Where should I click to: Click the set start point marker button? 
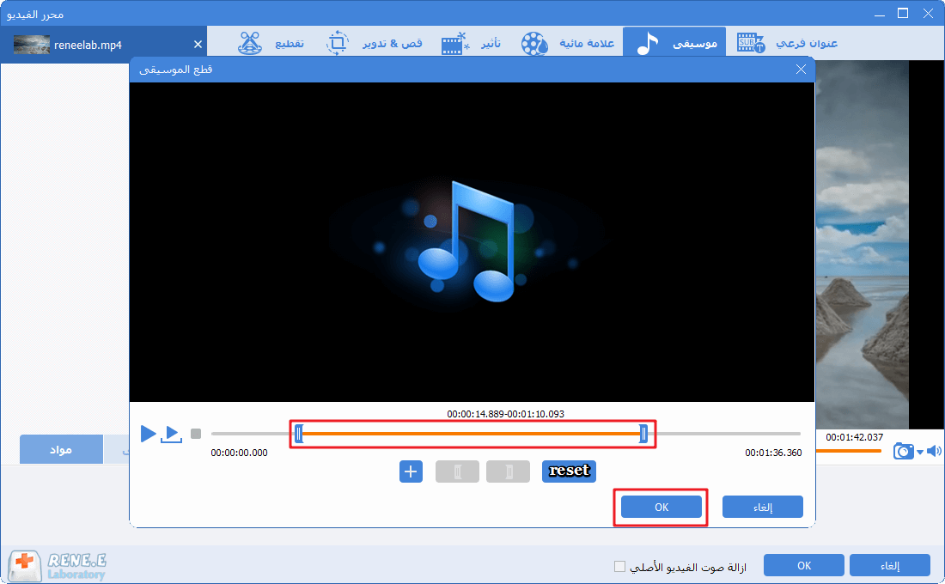click(457, 471)
